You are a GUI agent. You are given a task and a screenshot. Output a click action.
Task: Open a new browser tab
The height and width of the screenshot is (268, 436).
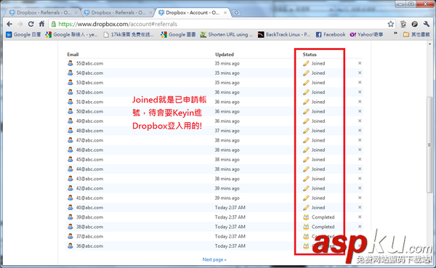[236, 13]
